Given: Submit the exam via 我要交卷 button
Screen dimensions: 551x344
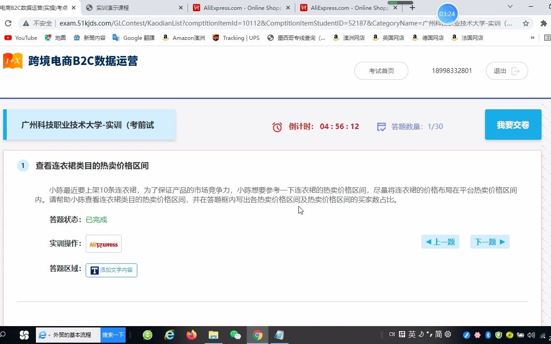Looking at the screenshot, I should pyautogui.click(x=513, y=125).
